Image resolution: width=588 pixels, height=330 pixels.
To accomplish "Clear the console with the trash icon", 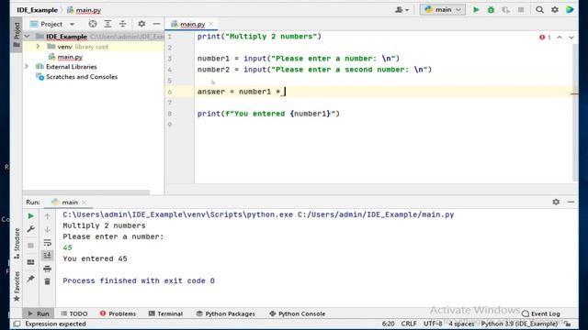I will [x=47, y=281].
